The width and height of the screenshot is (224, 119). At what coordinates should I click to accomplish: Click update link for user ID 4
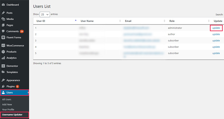(216, 47)
